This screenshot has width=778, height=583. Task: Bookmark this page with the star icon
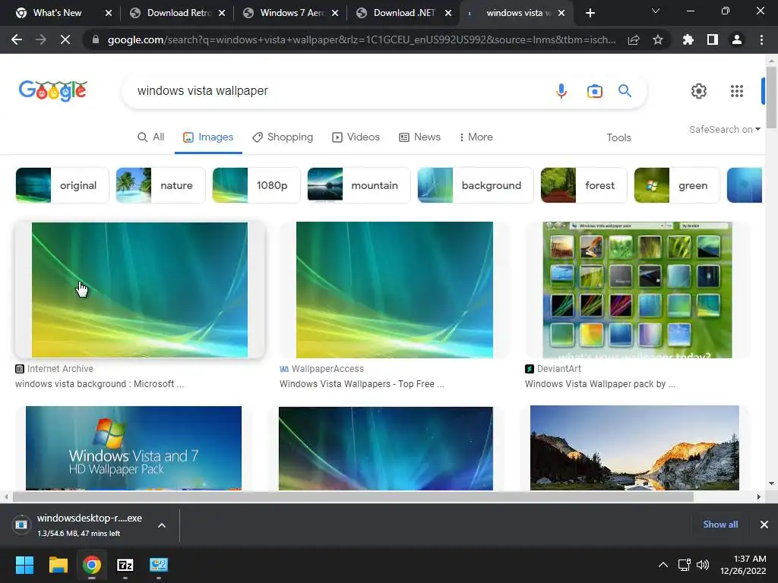pos(658,40)
